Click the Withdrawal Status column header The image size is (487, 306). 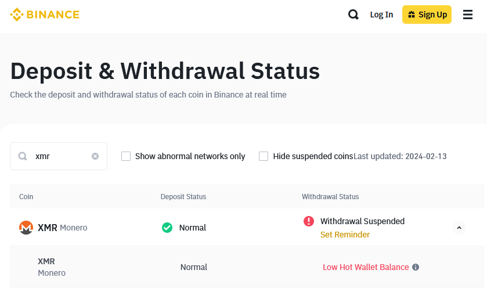[x=330, y=197]
